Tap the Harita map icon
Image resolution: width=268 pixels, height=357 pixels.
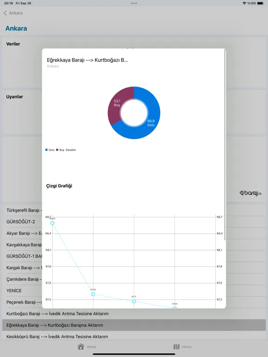coord(176,347)
